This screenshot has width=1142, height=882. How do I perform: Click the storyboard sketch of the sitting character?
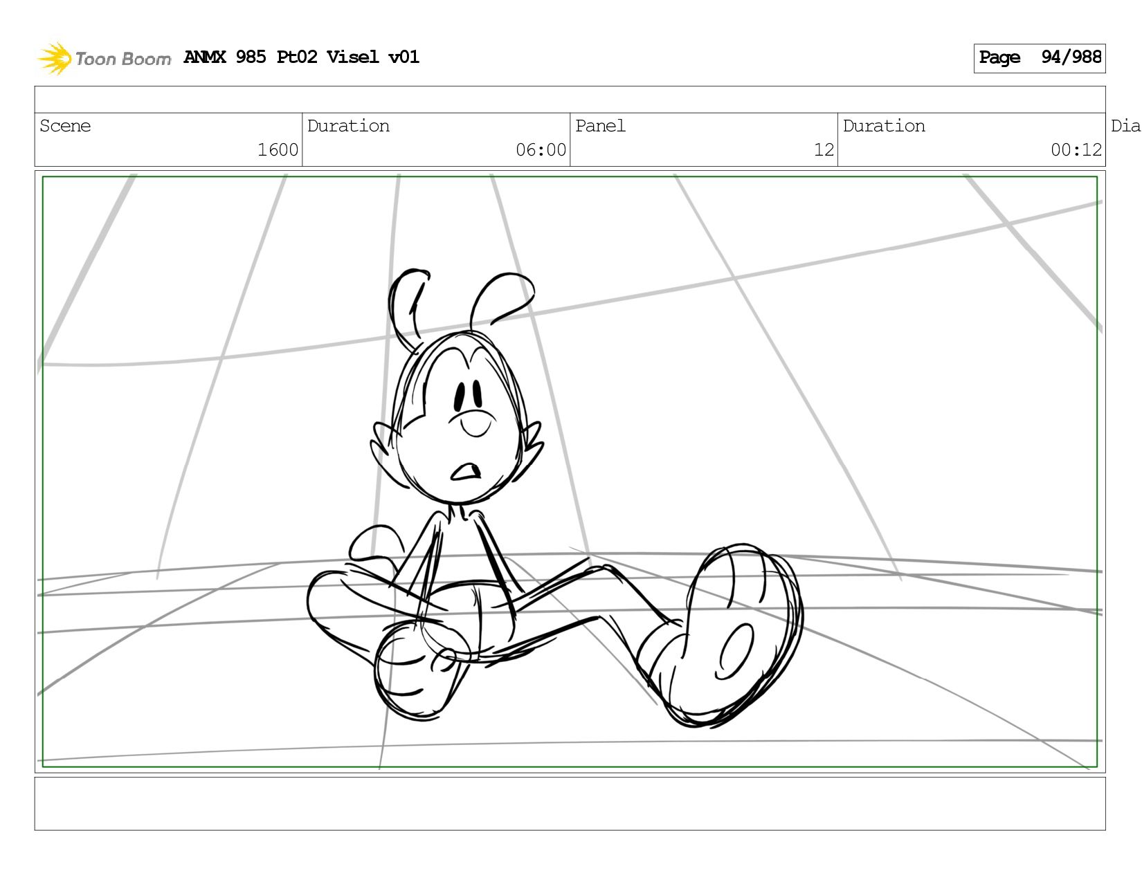tap(554, 498)
